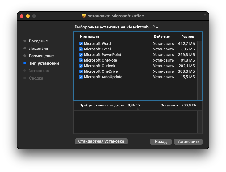Select the Введение step in sidebar
The image size is (226, 172).
38,41
